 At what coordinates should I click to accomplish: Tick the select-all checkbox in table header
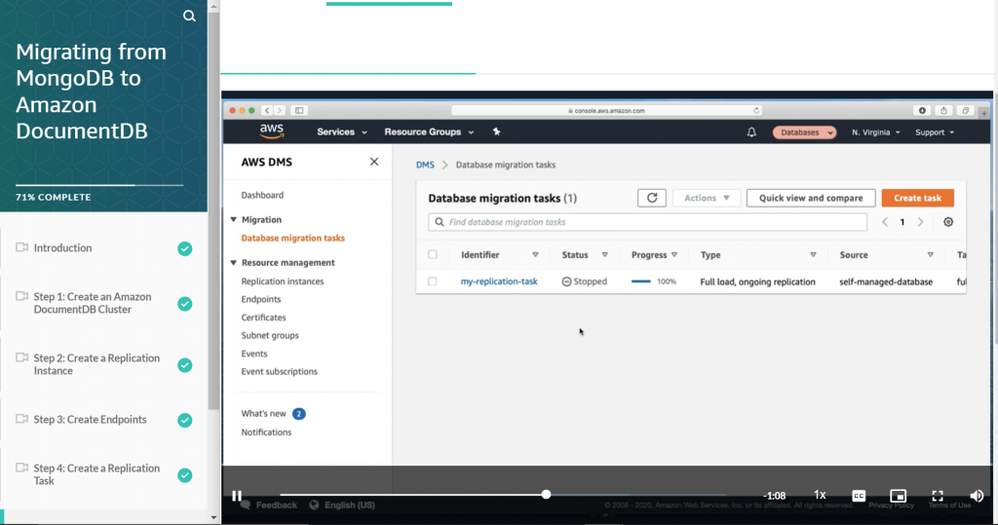pyautogui.click(x=433, y=255)
